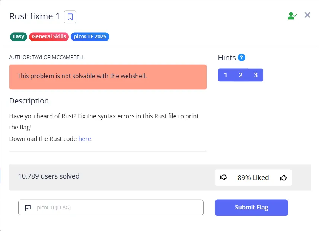This screenshot has width=319, height=231.
Task: Reveal hint number 2
Action: [x=240, y=75]
